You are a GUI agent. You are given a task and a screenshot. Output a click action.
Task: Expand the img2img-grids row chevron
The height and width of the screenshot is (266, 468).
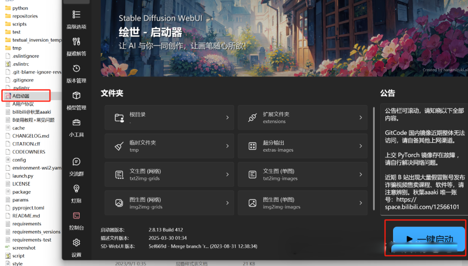pyautogui.click(x=227, y=203)
